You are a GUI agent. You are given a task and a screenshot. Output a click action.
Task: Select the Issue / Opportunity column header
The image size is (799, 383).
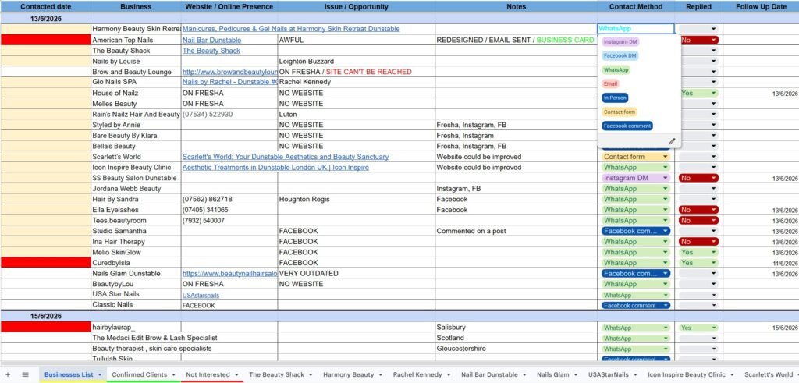coord(356,6)
